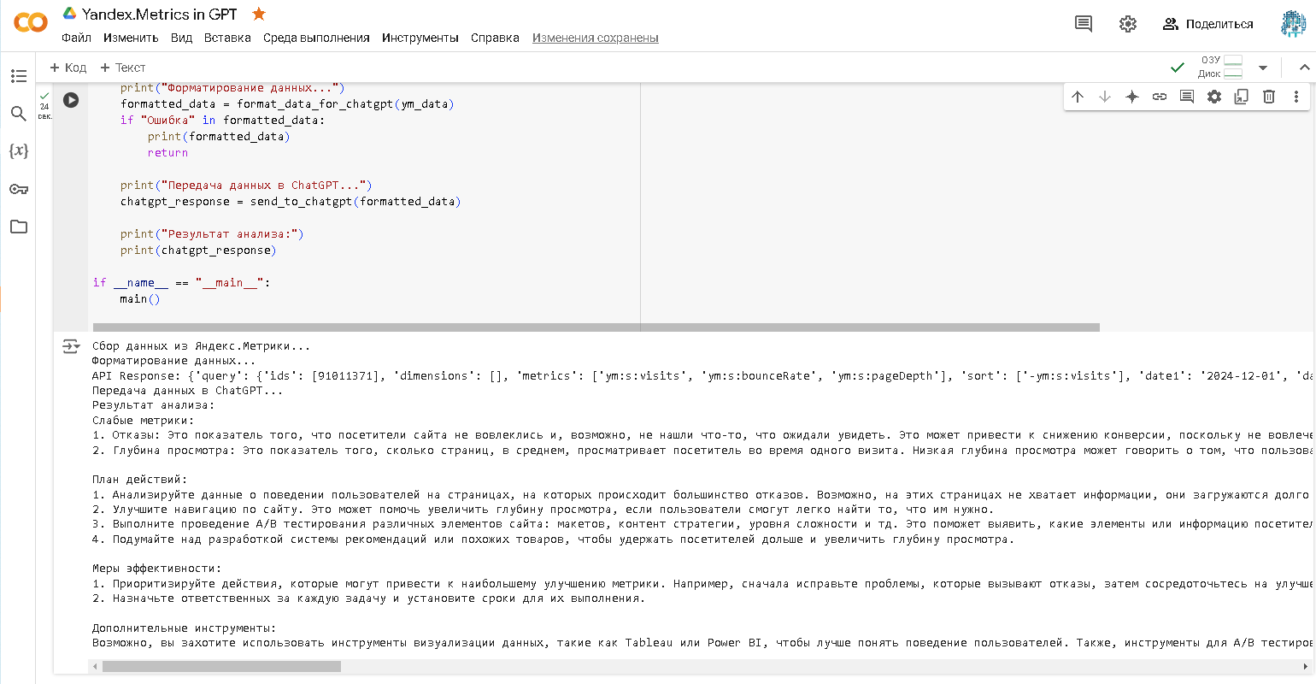The width and height of the screenshot is (1316, 684).
Task: Toggle the star on the notebook title
Action: (259, 14)
